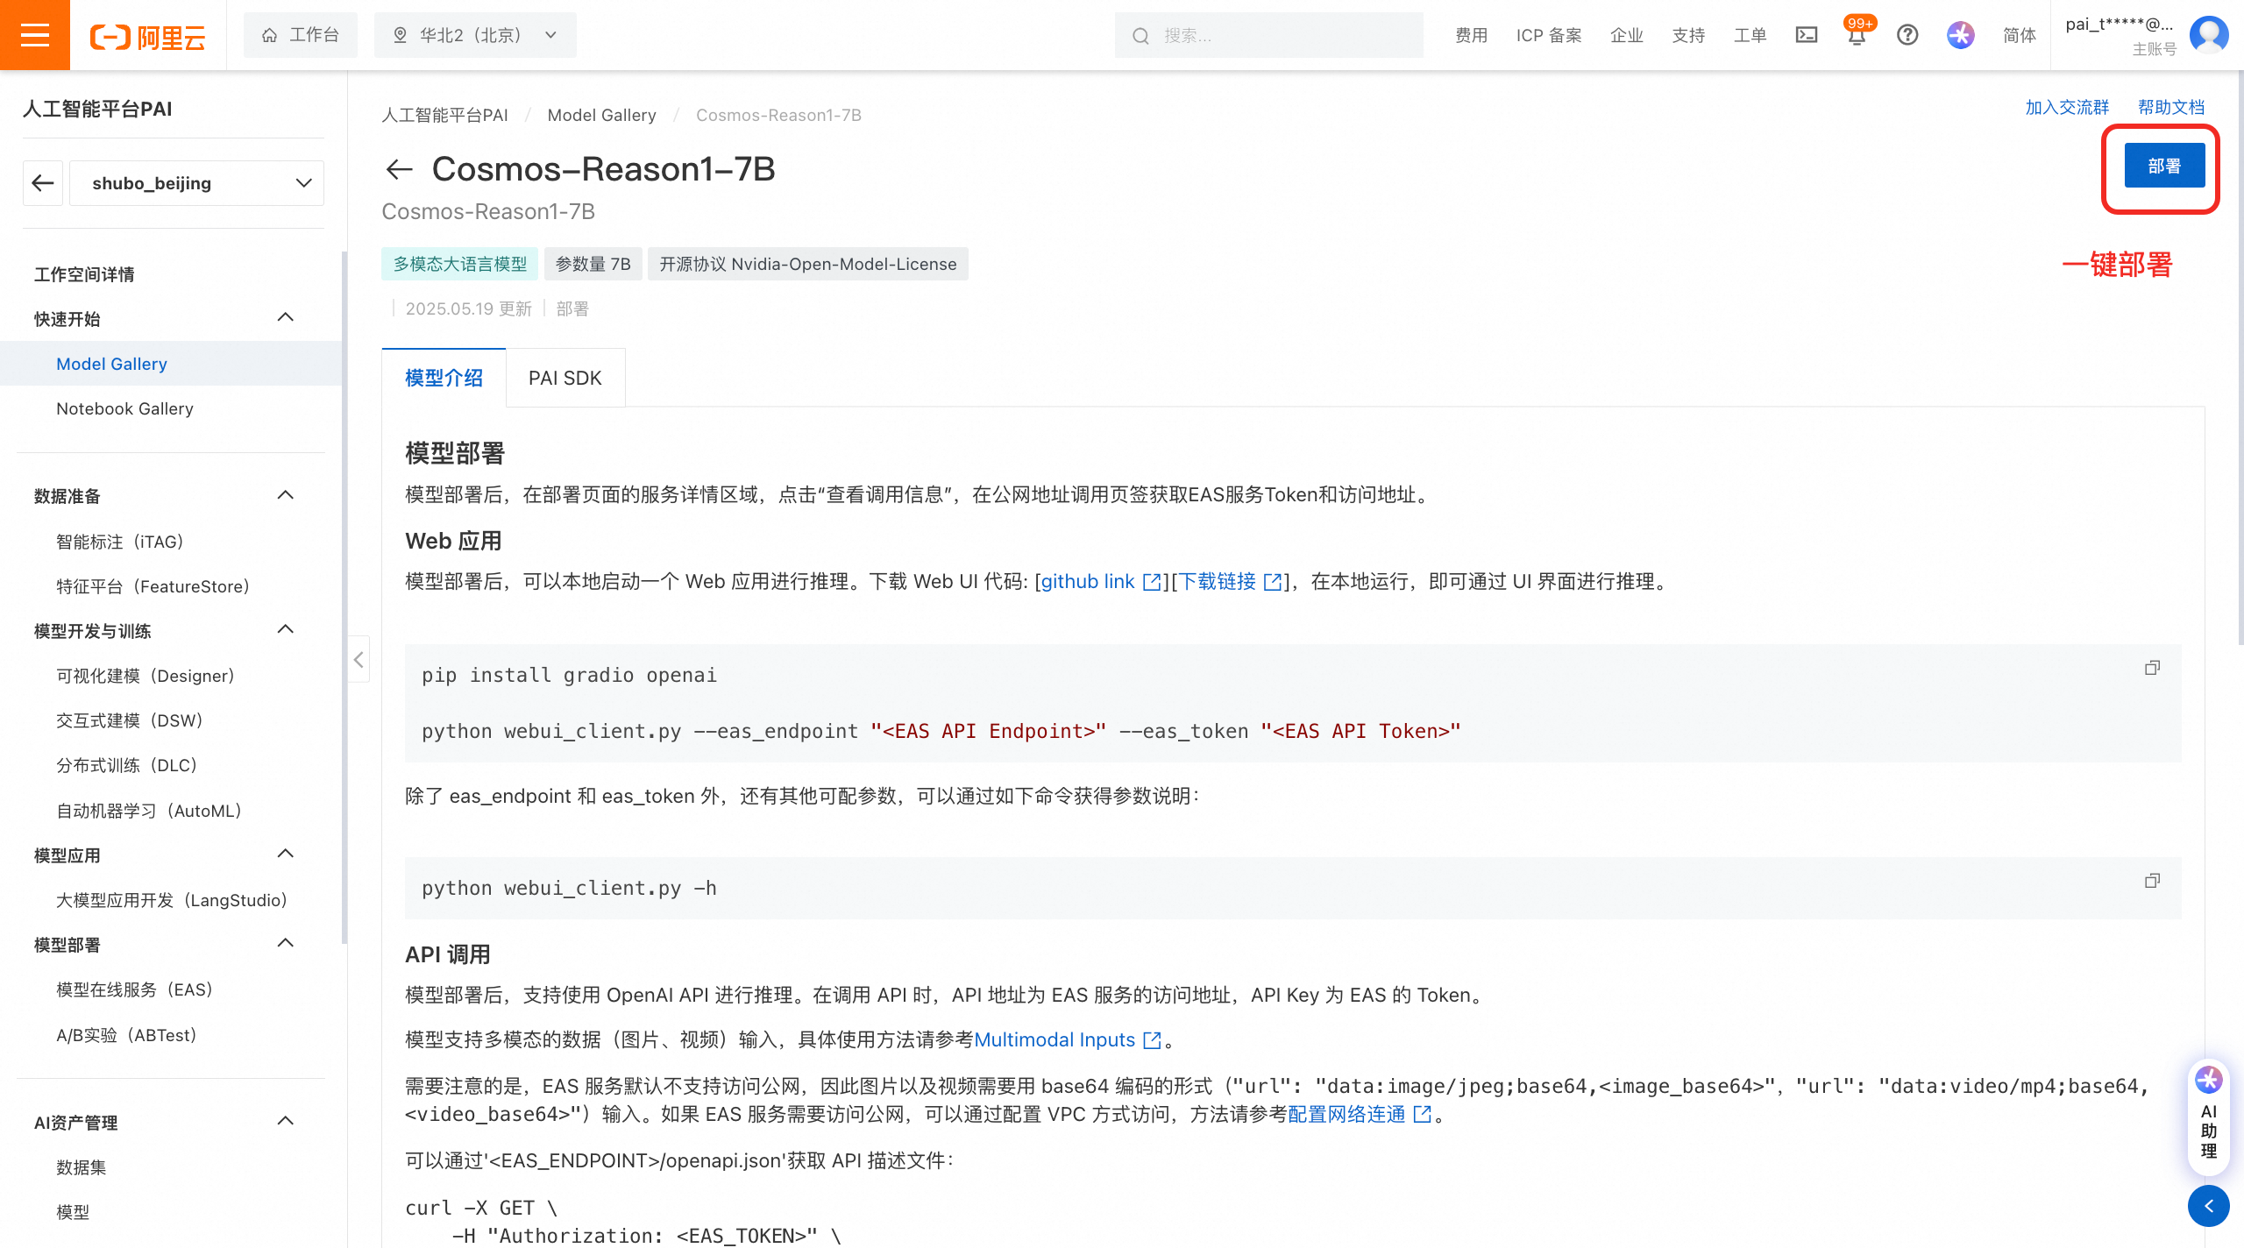Click the Model Gallery breadcrumb link

(x=601, y=115)
